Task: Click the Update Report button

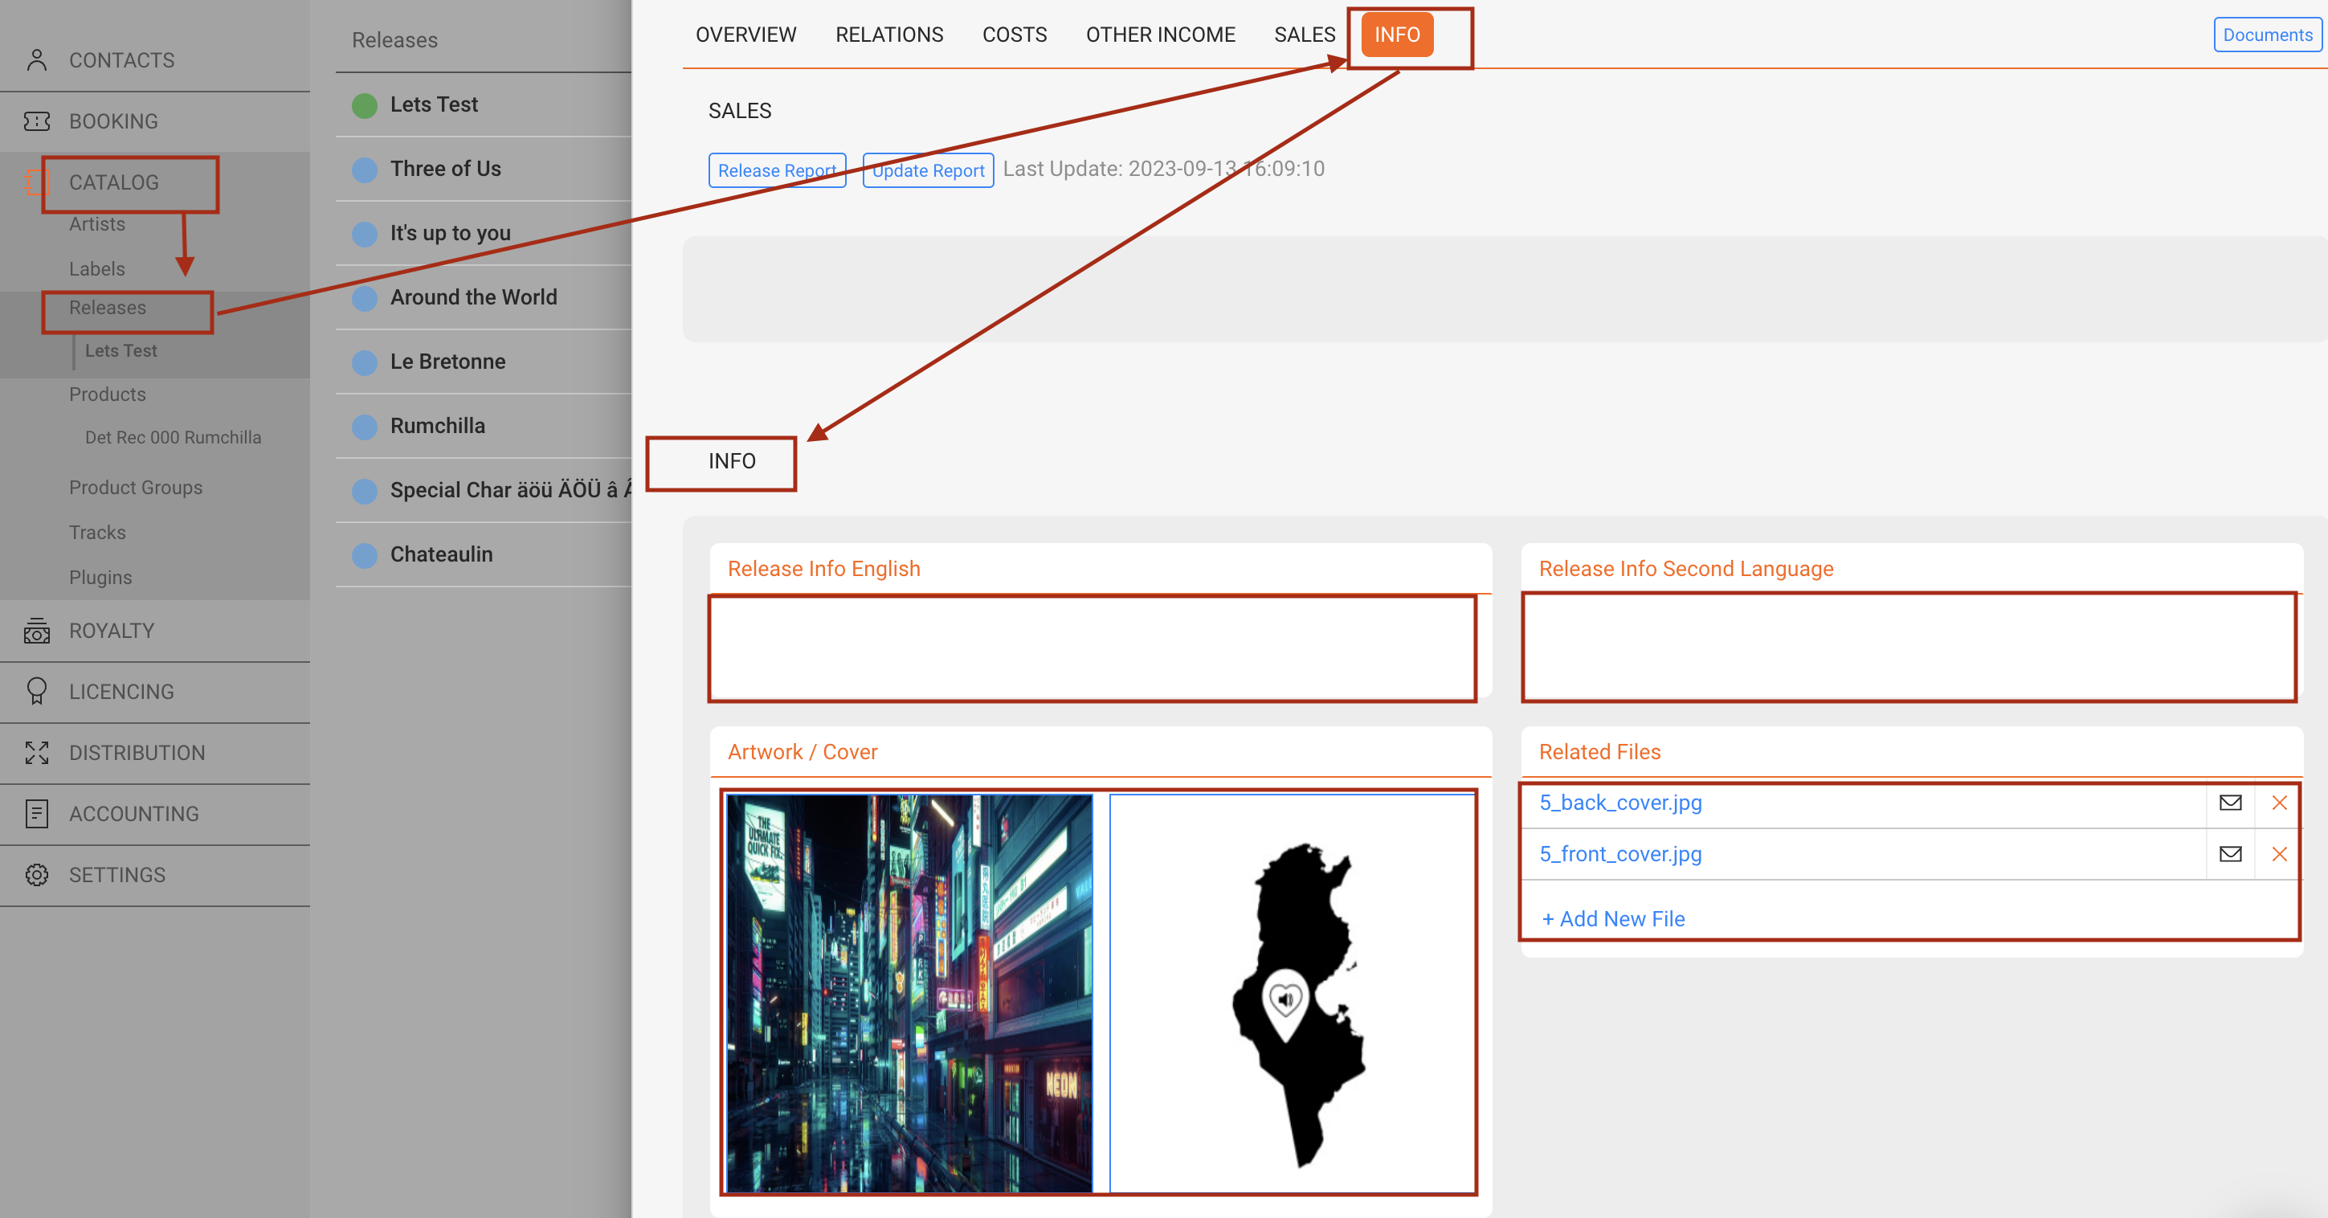Action: [928, 170]
